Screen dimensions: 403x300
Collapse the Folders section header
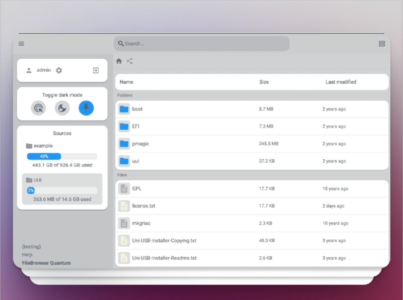tap(124, 95)
